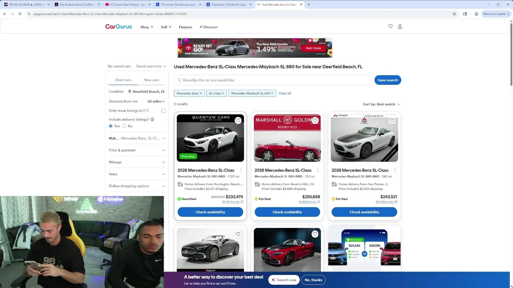The image size is (513, 288).
Task: Change Distance from me 50 miles
Action: click(x=156, y=101)
